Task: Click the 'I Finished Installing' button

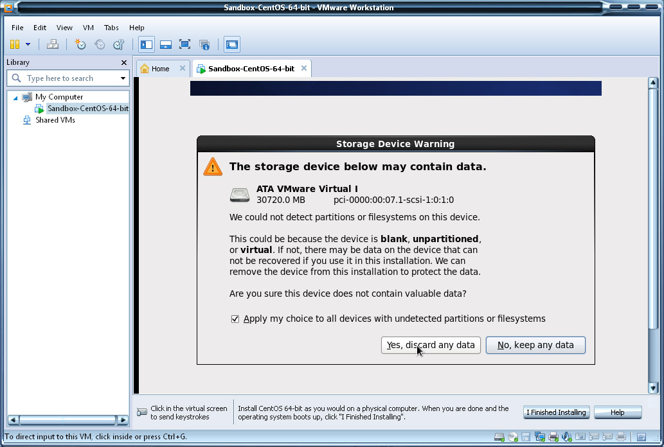Action: pos(556,412)
